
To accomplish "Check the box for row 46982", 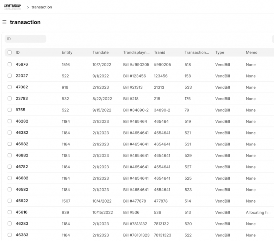I will pyautogui.click(x=10, y=144).
